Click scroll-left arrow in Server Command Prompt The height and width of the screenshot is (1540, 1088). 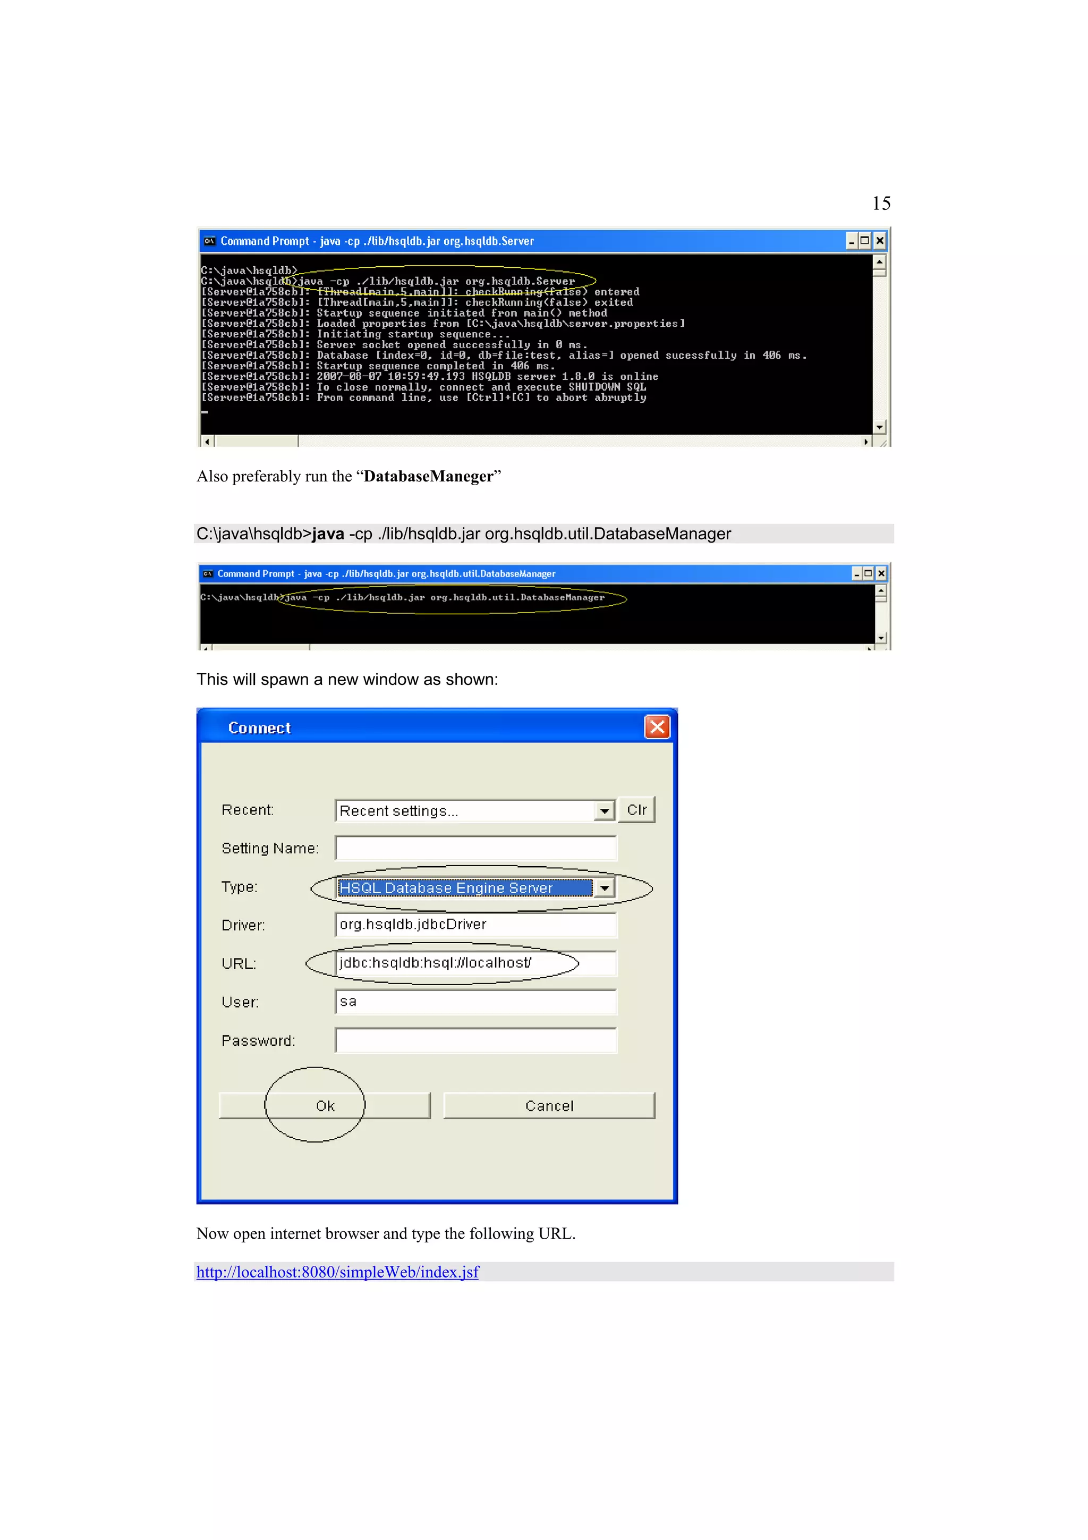point(207,442)
